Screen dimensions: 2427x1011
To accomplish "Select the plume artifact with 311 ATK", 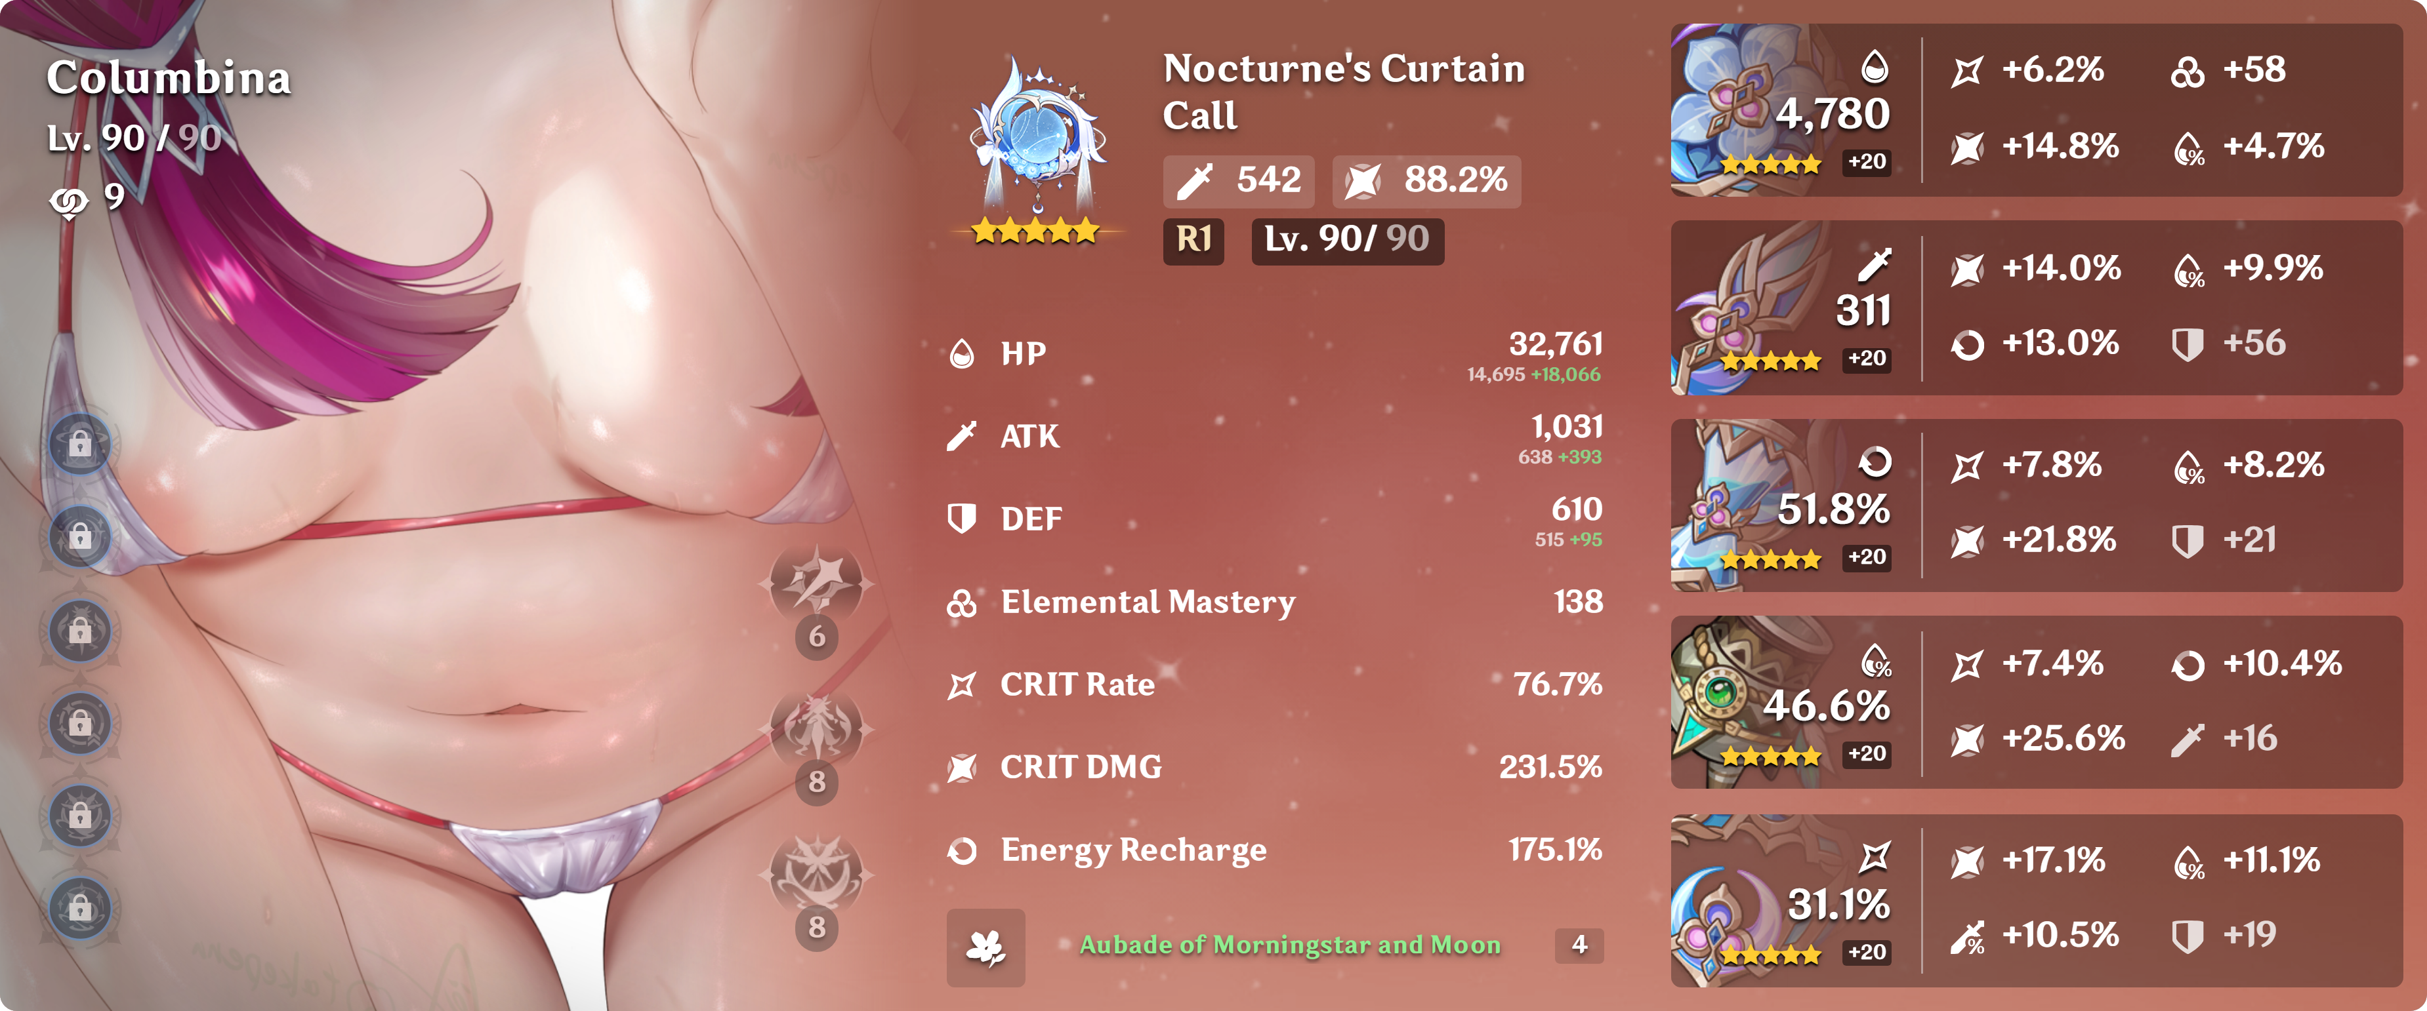I will coord(2036,307).
